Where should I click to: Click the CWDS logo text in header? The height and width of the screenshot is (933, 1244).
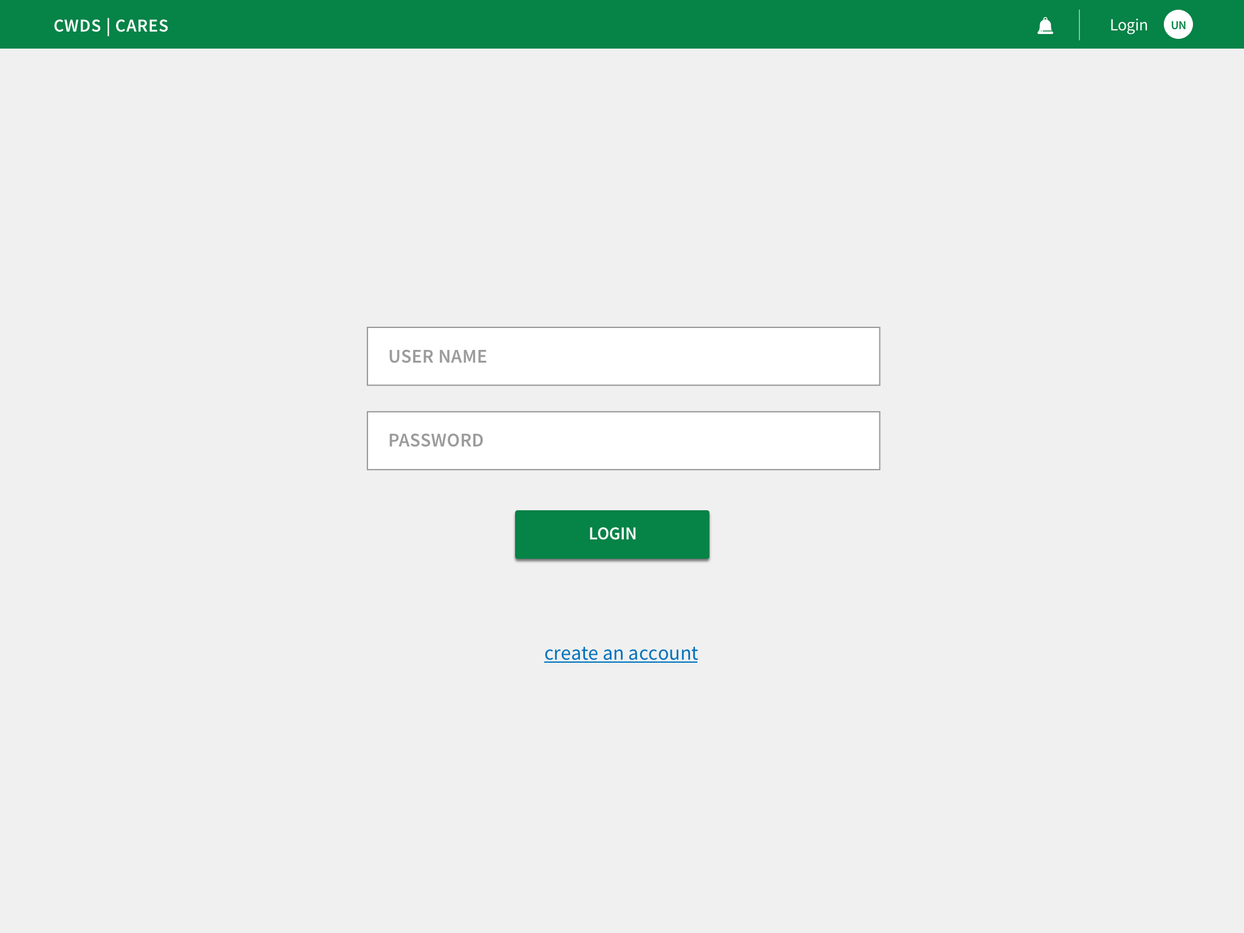(x=77, y=26)
